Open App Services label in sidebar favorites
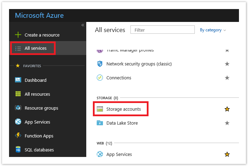The image size is (248, 166). pos(38,122)
